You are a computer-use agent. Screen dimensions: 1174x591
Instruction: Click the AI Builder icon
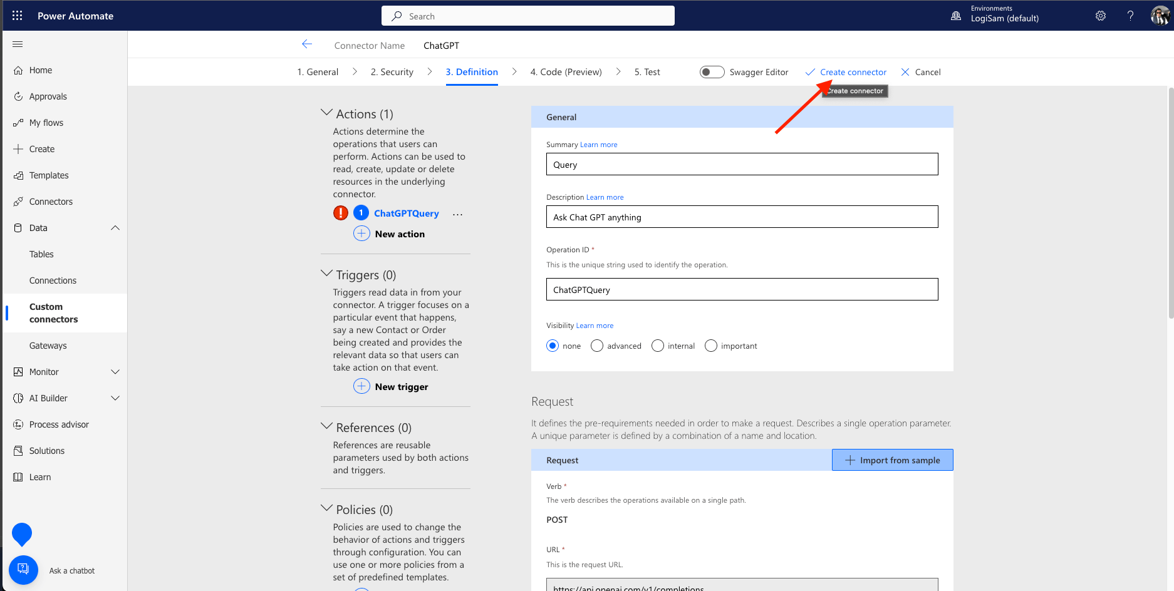point(18,398)
